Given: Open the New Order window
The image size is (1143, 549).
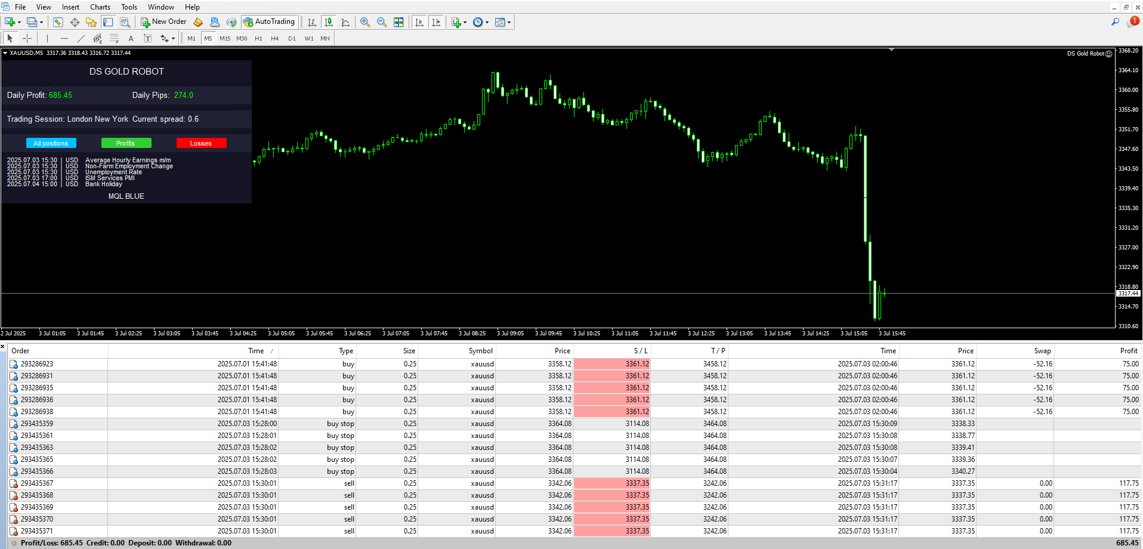Looking at the screenshot, I should coord(163,21).
